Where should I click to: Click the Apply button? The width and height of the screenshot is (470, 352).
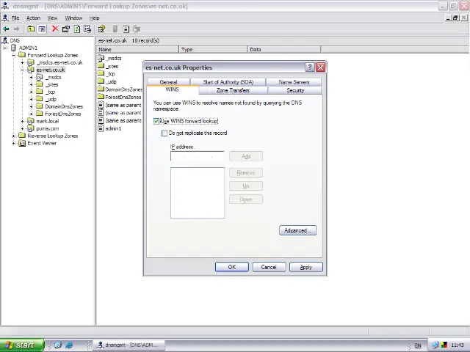306,267
